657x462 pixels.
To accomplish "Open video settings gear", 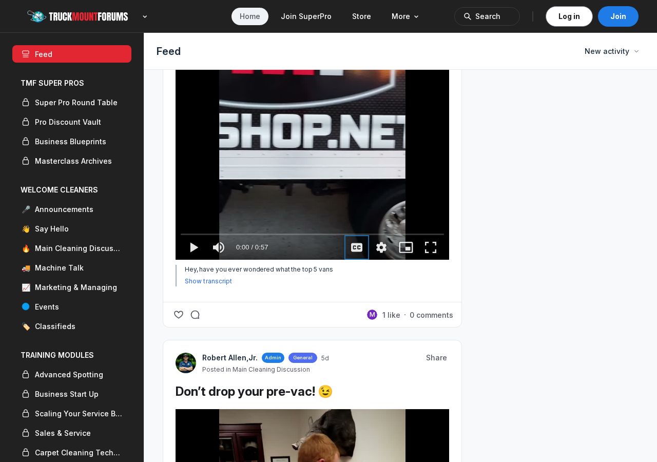I will tap(381, 247).
